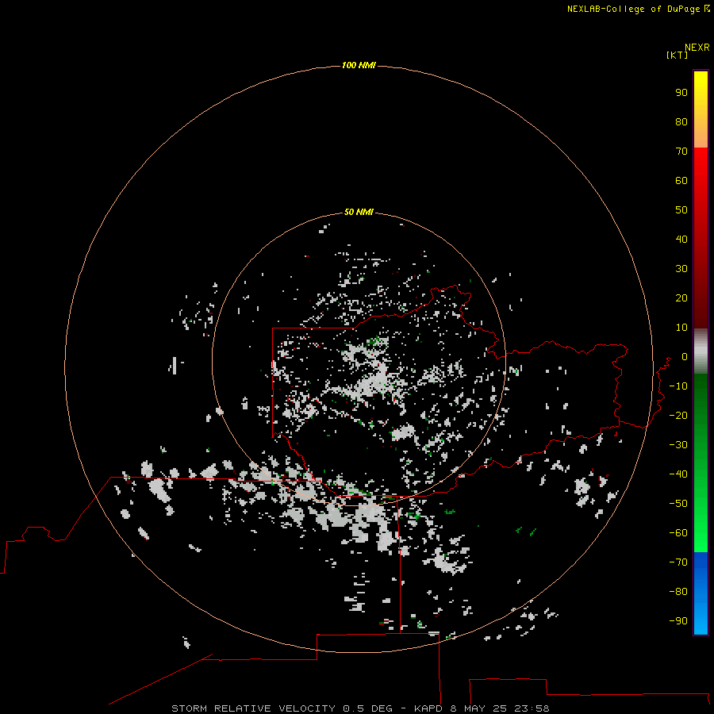Click the blue bottom segment of color bar
Image resolution: width=714 pixels, height=714 pixels.
tap(701, 593)
